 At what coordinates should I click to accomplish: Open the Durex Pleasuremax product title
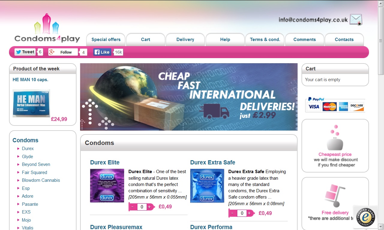click(116, 227)
